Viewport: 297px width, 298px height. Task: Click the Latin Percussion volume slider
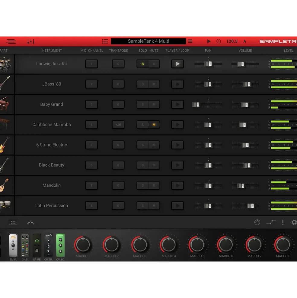pos(245,206)
